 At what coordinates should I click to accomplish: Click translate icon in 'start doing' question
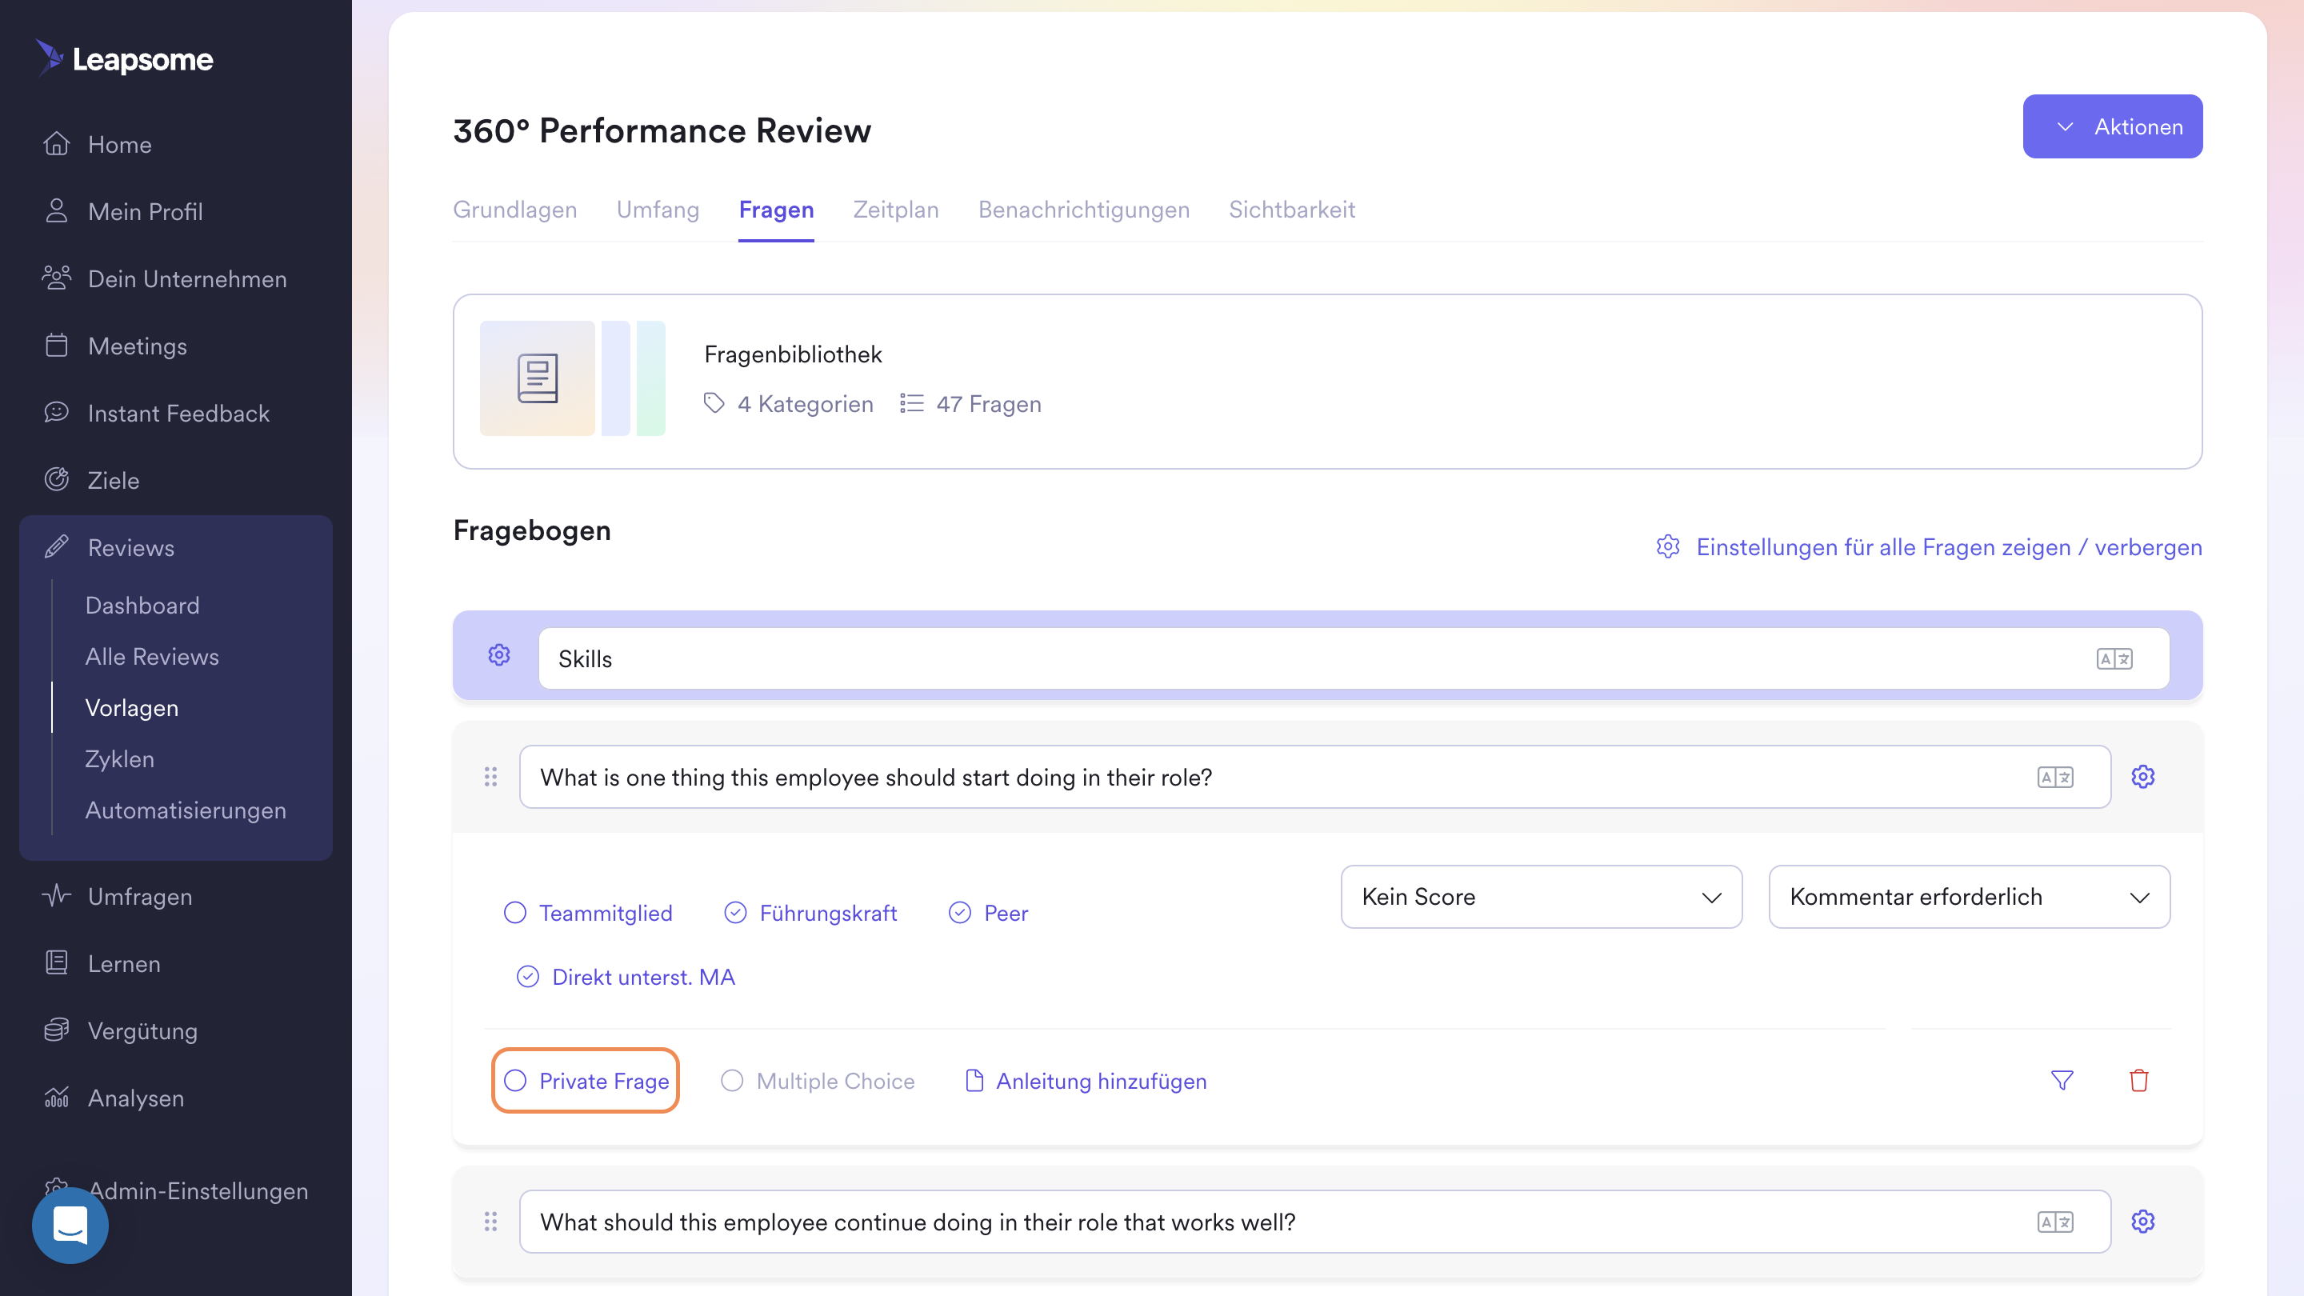2055,778
